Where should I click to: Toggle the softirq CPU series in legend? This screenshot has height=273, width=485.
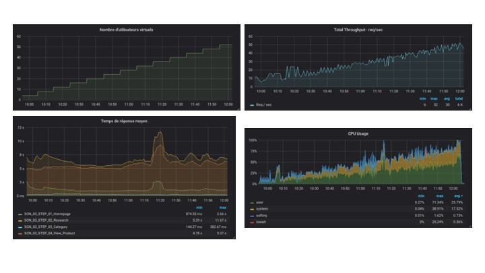pos(261,216)
